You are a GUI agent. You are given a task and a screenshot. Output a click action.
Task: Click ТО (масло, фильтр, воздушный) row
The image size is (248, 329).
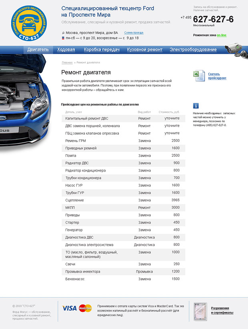coord(124,255)
